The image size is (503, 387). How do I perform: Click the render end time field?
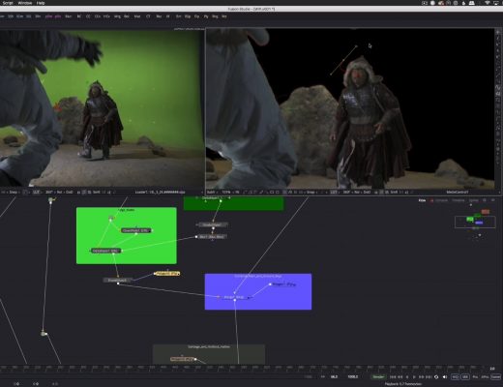353,376
